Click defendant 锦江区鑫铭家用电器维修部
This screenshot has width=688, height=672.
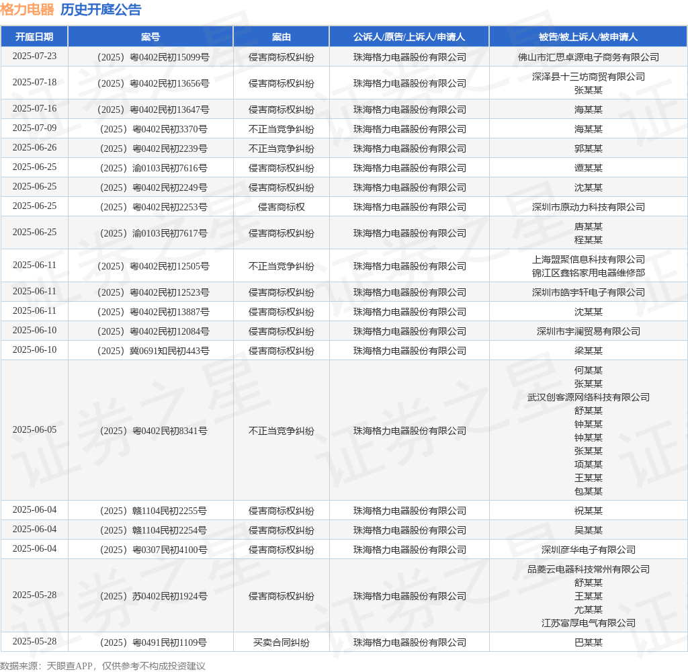(589, 273)
